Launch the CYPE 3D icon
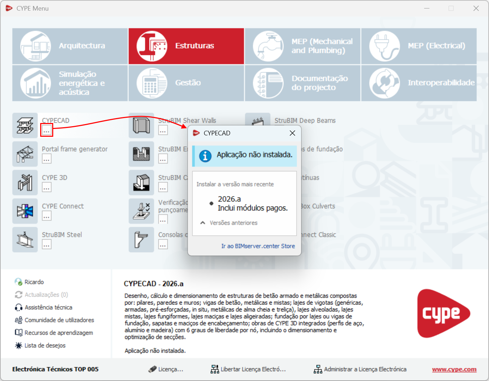This screenshot has width=489, height=381. [x=25, y=183]
